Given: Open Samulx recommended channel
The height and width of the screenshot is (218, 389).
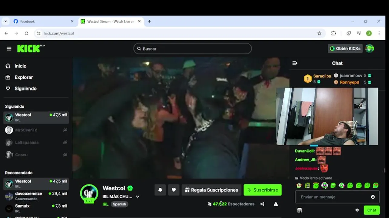Looking at the screenshot, I should [x=36, y=208].
